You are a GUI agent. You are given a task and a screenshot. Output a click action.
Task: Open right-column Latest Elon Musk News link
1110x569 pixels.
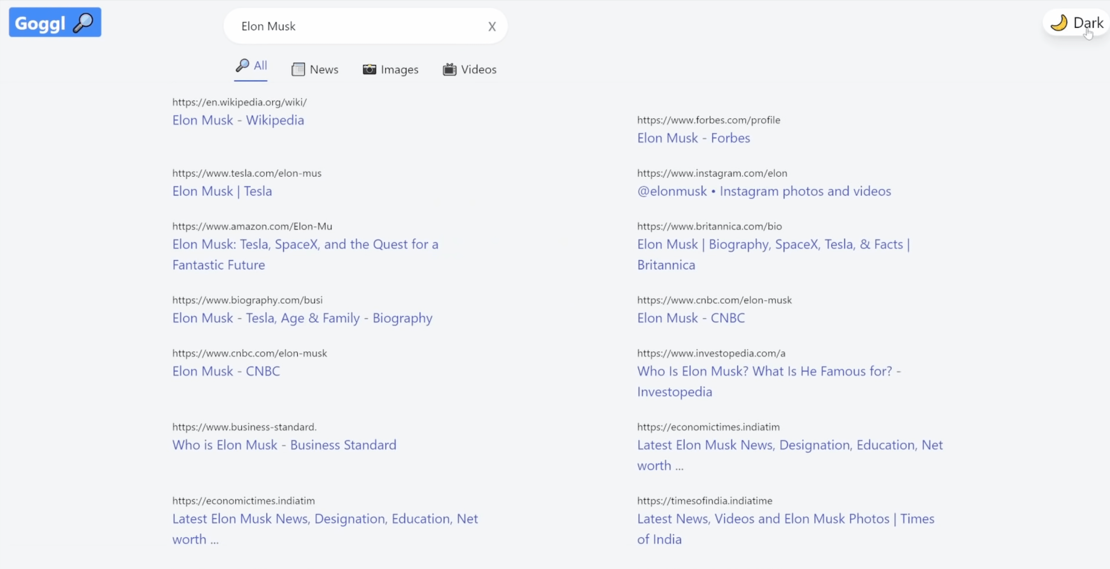coord(790,455)
